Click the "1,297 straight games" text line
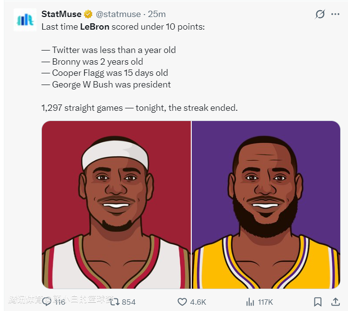Image resolution: width=348 pixels, height=311 pixels. (x=140, y=108)
